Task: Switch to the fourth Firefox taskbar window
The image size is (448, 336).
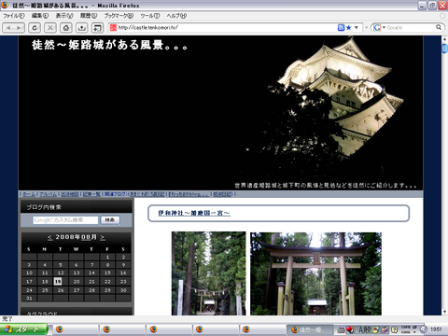Action: click(x=215, y=329)
